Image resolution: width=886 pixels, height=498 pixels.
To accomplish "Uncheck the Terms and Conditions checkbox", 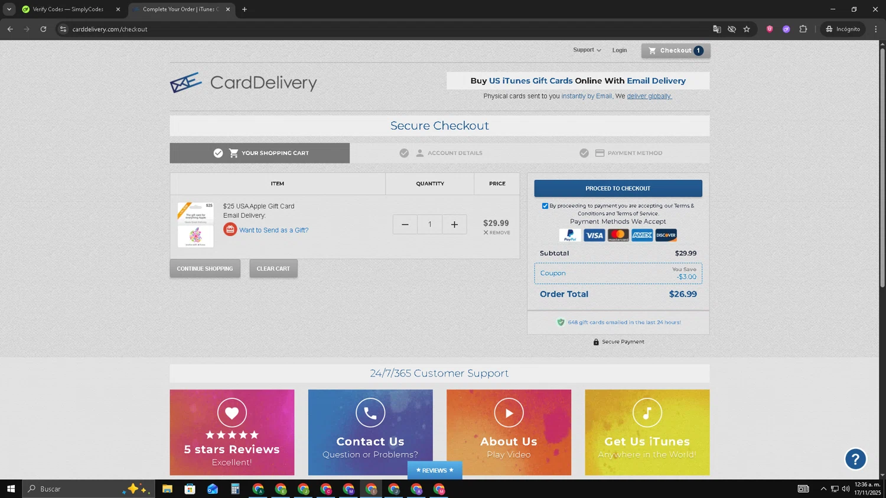I will click(545, 206).
